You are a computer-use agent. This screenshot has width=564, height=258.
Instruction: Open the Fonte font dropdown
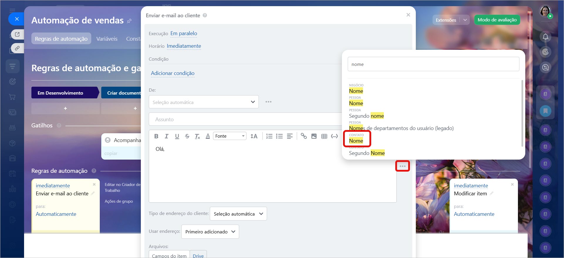(229, 136)
